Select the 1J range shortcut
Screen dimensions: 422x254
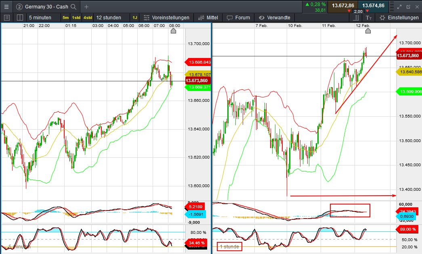(135, 18)
